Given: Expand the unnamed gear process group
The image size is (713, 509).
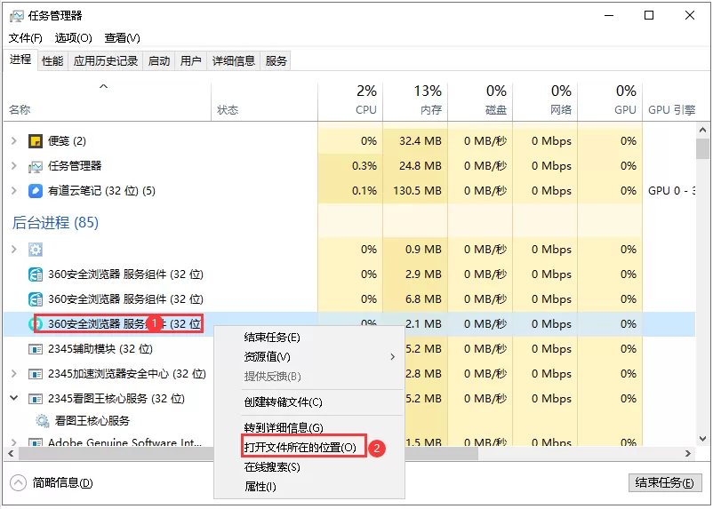Looking at the screenshot, I should point(14,249).
